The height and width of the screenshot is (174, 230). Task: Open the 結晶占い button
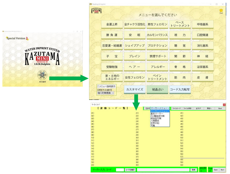click(157, 89)
